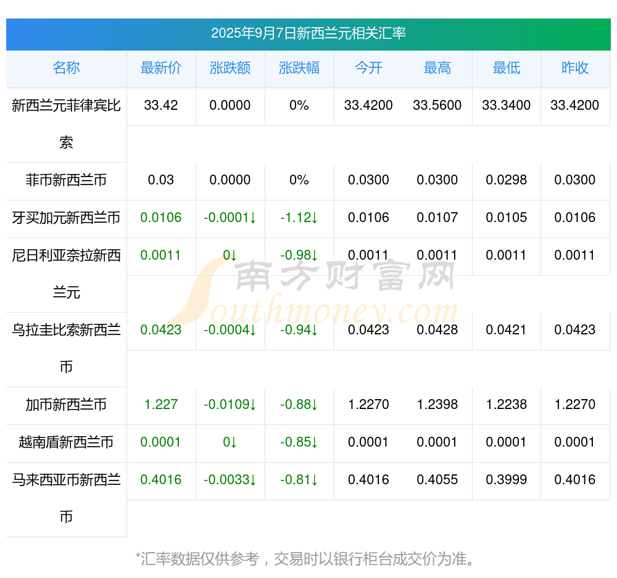
Task: Click low value 0.0421
Action: pyautogui.click(x=507, y=330)
